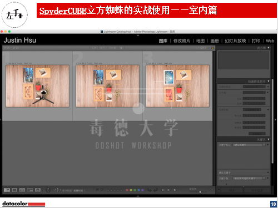Switch to Survey view in toolbar
The width and height of the screenshot is (278, 208).
30,190
